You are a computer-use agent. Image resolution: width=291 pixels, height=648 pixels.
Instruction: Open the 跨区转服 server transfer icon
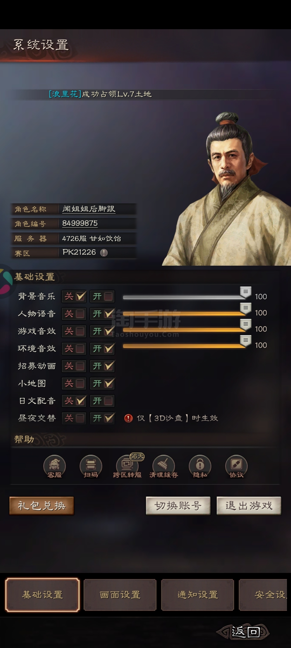pyautogui.click(x=127, y=466)
